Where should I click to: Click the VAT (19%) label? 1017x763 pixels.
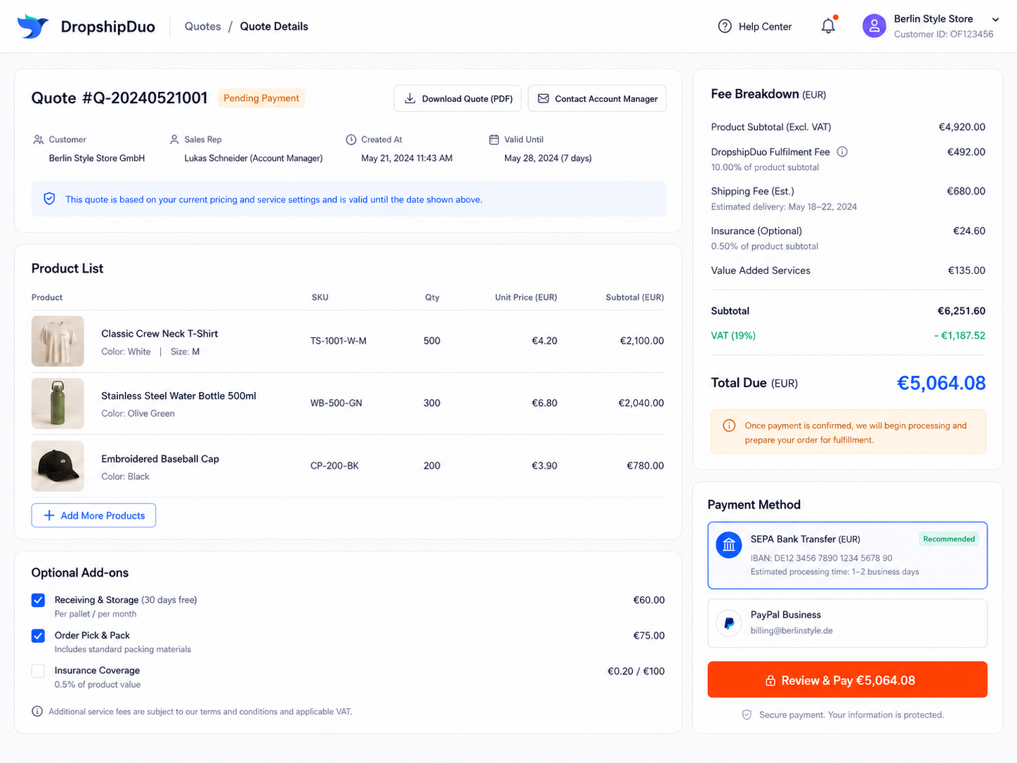pyautogui.click(x=733, y=336)
